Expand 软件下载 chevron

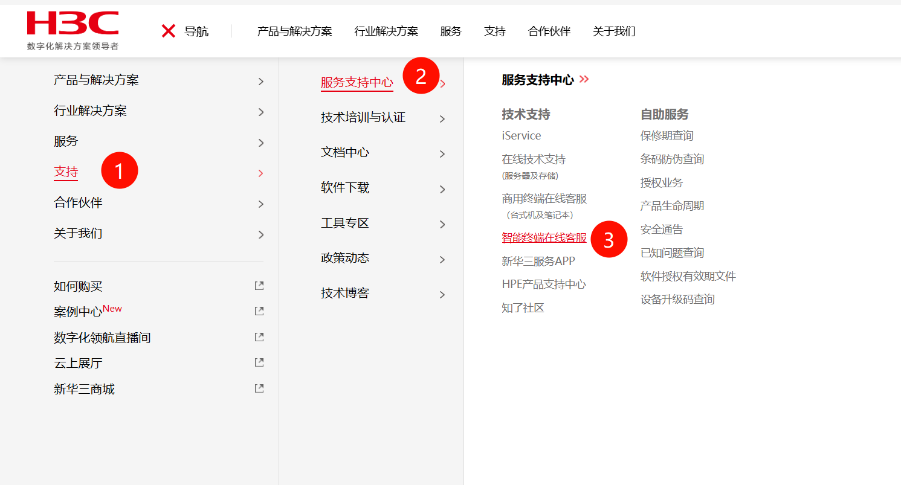[442, 189]
